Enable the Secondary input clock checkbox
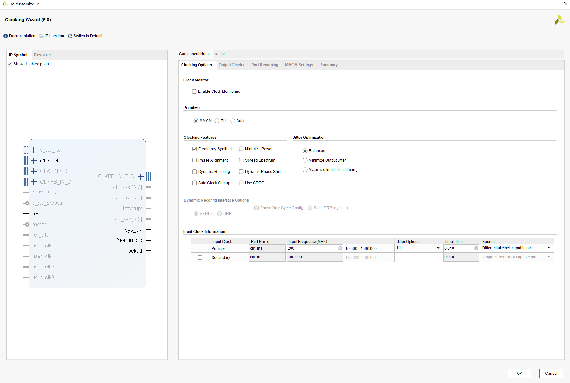This screenshot has height=383, width=570. click(200, 257)
